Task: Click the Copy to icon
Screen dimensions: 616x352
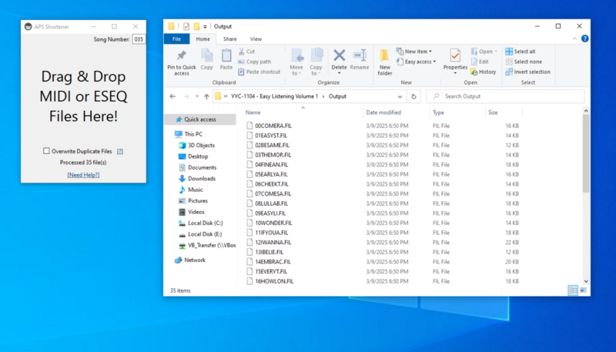Action: 316,55
